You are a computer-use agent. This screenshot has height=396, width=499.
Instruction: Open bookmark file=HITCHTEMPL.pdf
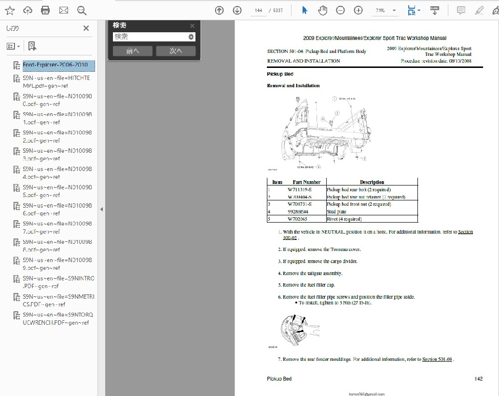pyautogui.click(x=56, y=82)
